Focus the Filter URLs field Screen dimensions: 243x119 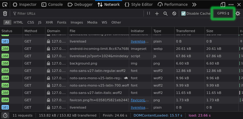pos(78,13)
